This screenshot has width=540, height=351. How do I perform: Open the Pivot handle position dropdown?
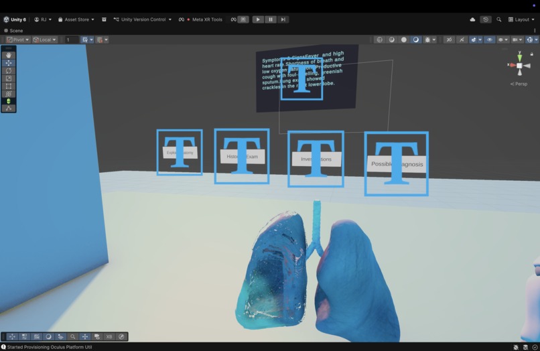click(x=18, y=40)
